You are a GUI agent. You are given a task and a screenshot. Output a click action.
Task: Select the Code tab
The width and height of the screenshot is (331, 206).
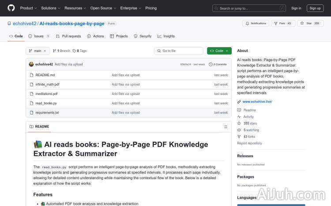tap(16, 36)
